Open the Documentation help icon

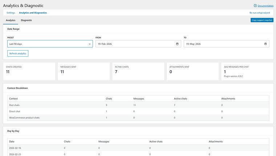tap(255, 6)
